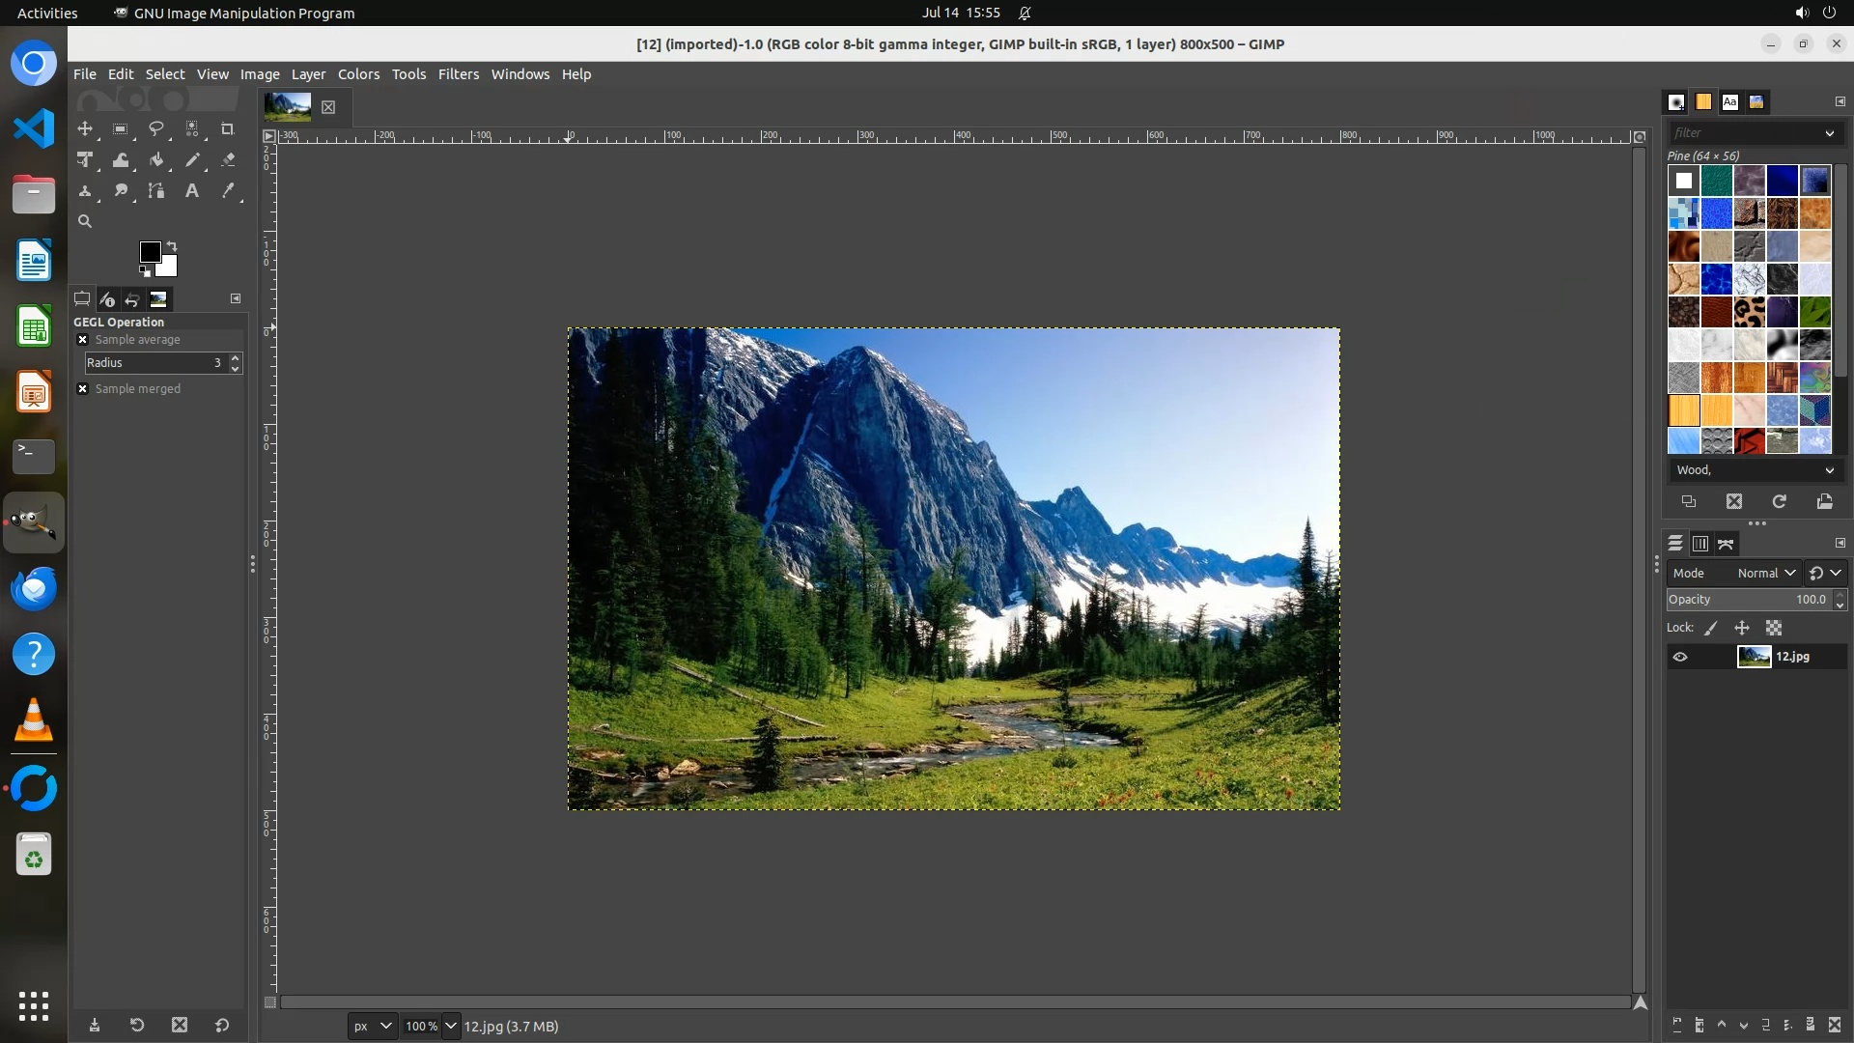Expand the px units dropdown
The image size is (1854, 1043).
pos(372,1026)
